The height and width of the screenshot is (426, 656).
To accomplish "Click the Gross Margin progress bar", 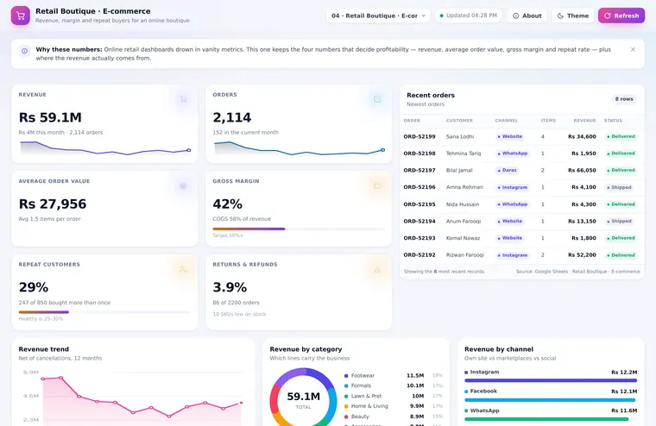I will click(x=299, y=229).
